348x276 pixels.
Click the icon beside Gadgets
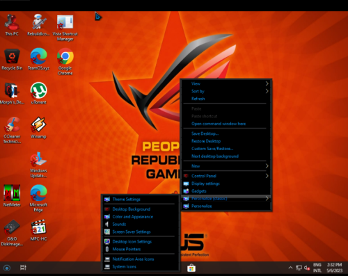coord(186,191)
